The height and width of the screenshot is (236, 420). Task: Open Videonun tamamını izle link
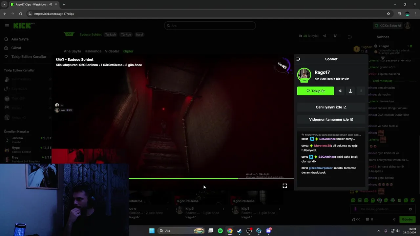point(331,119)
